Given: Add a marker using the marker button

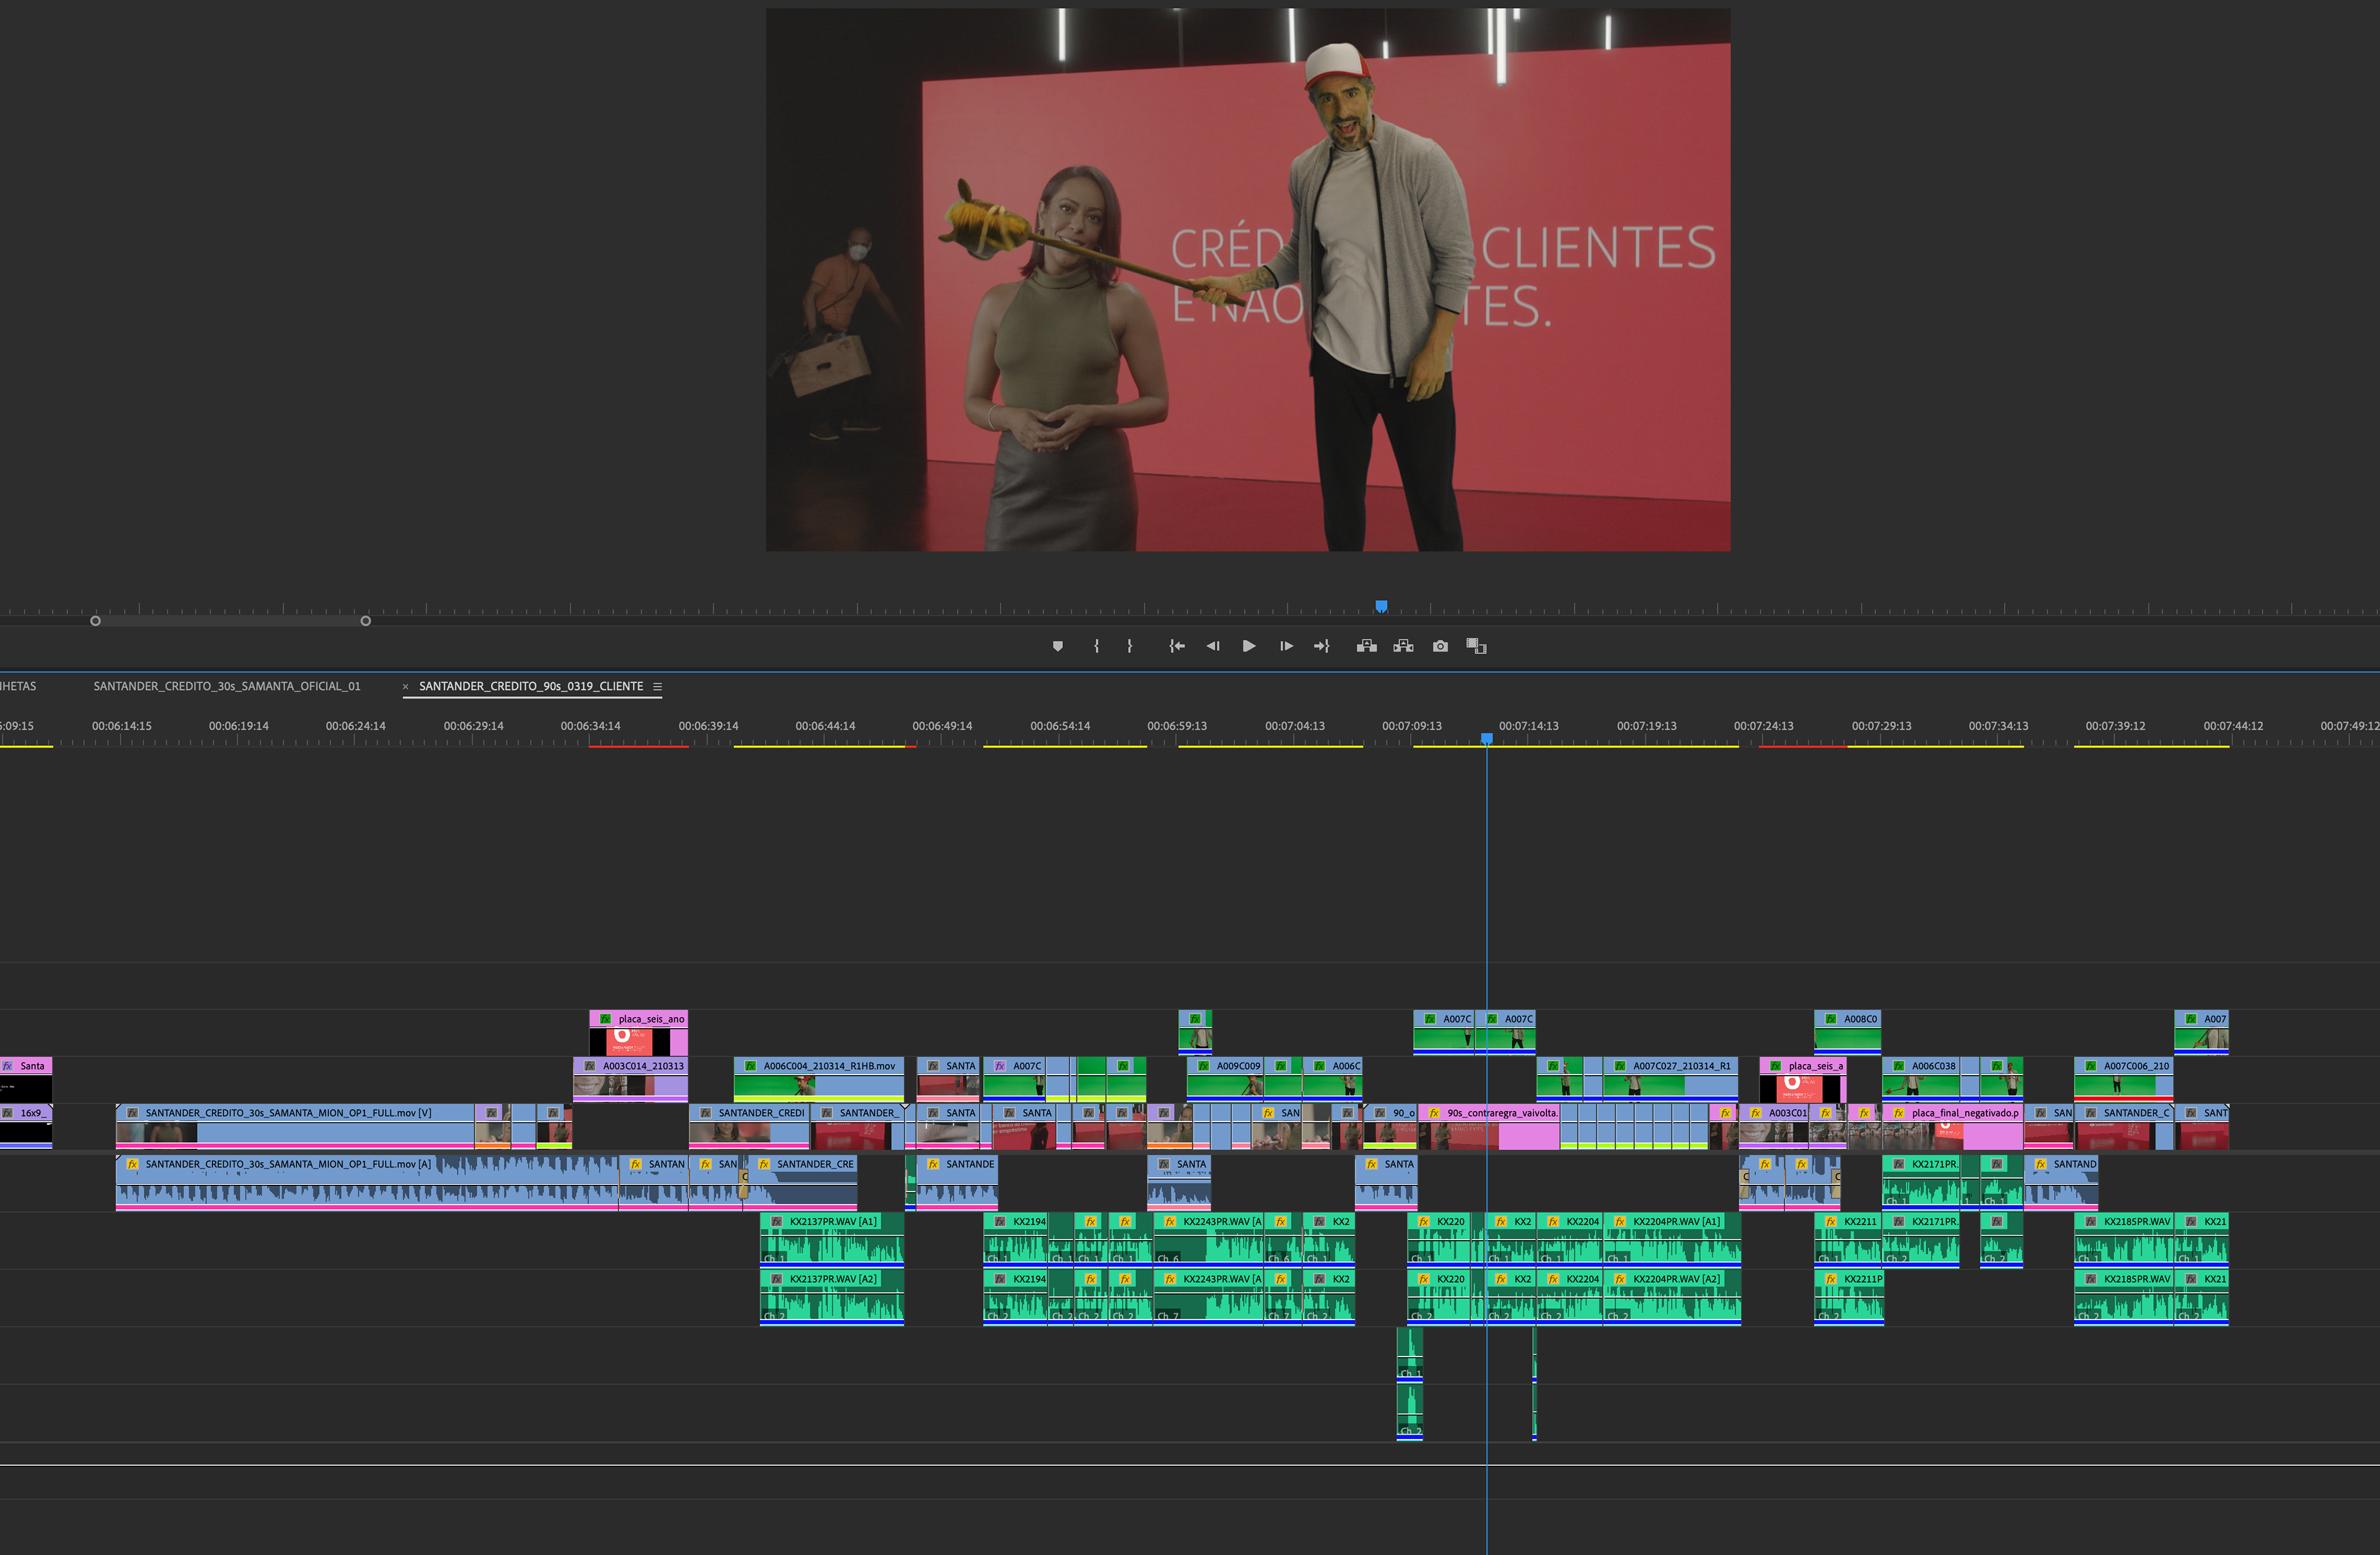Looking at the screenshot, I should click(x=1057, y=647).
